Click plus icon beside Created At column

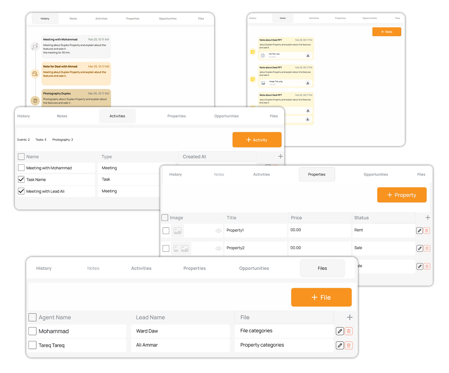[280, 156]
